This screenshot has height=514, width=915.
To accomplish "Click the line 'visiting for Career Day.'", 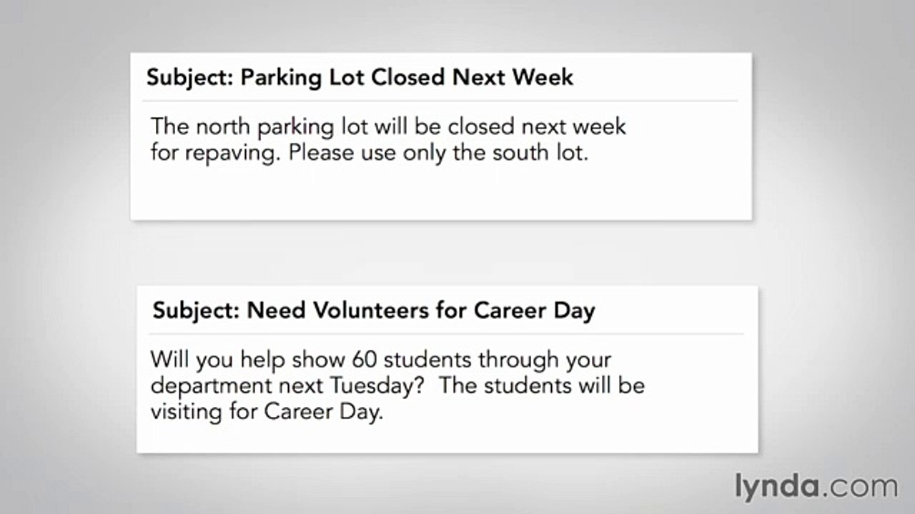I will 267,412.
